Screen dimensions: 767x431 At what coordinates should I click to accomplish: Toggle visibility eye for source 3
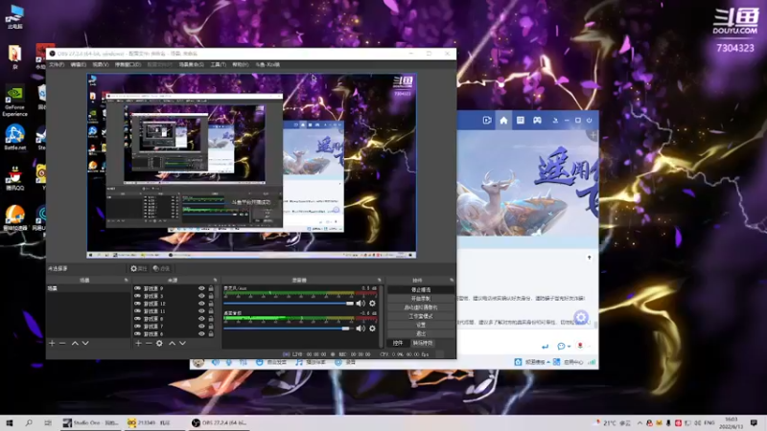[201, 296]
